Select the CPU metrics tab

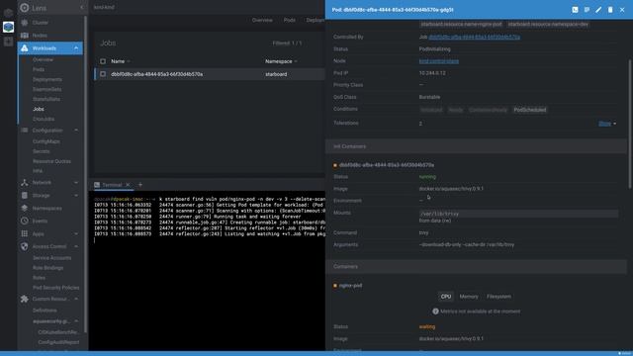(x=446, y=297)
